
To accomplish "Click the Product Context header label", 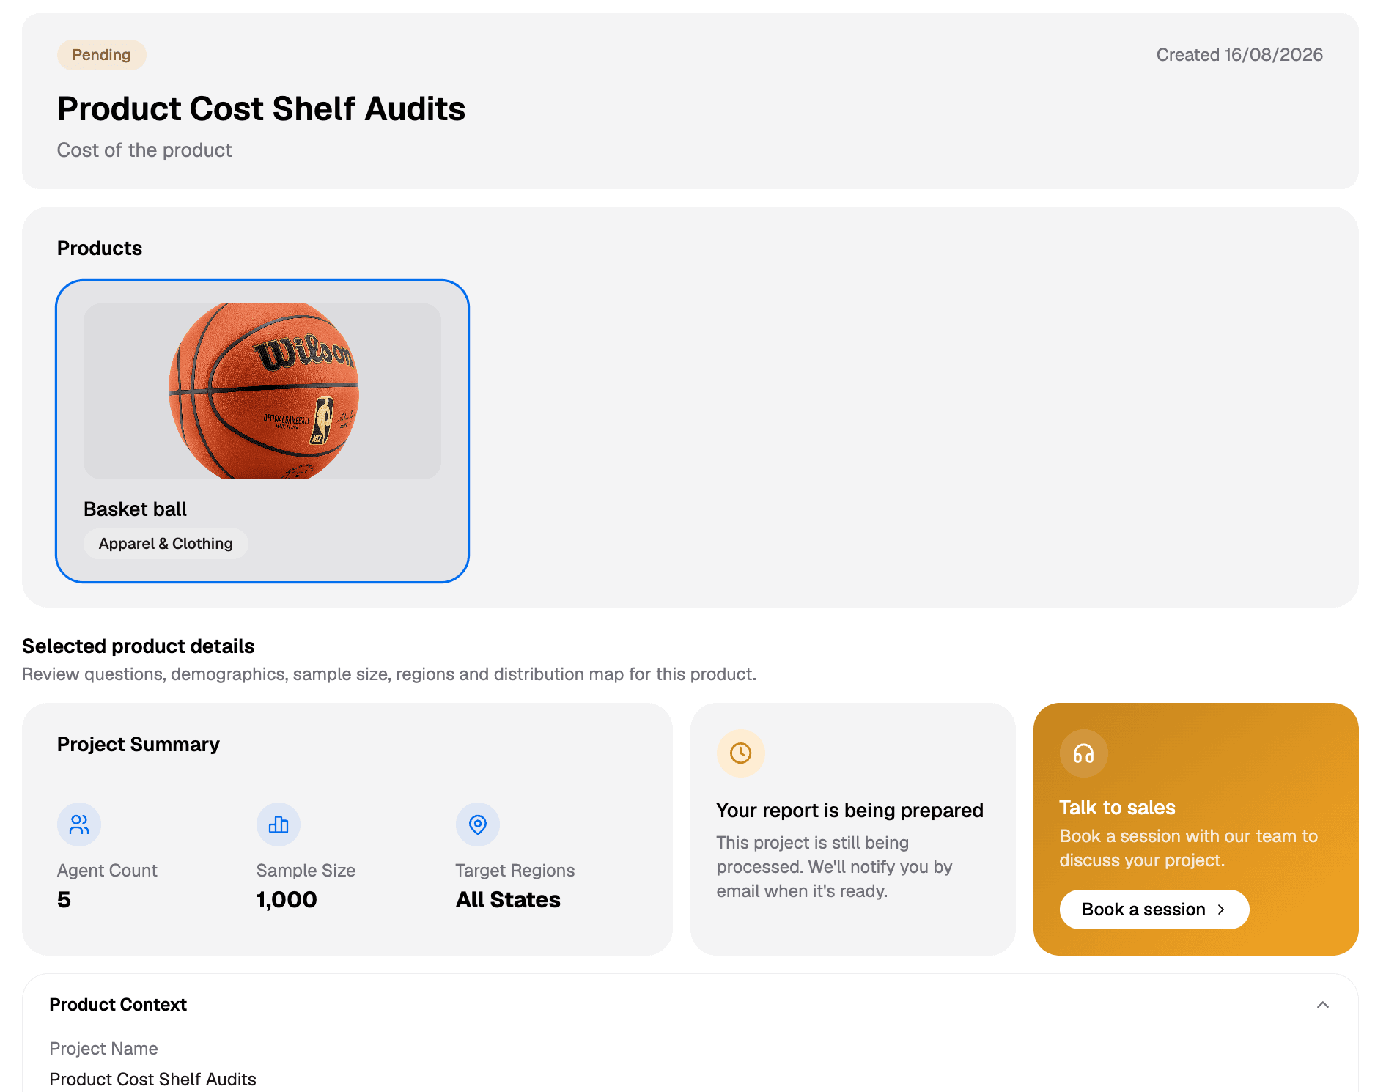I will click(x=118, y=1005).
